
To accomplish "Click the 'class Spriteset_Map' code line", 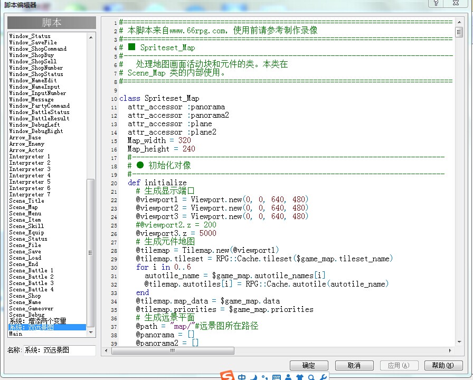I will coord(159,98).
